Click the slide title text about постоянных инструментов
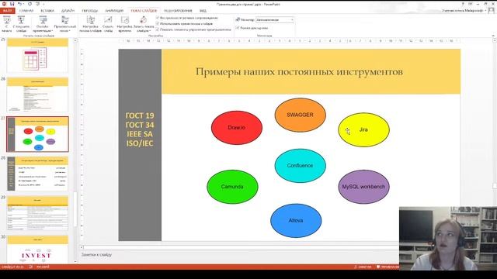 point(299,71)
